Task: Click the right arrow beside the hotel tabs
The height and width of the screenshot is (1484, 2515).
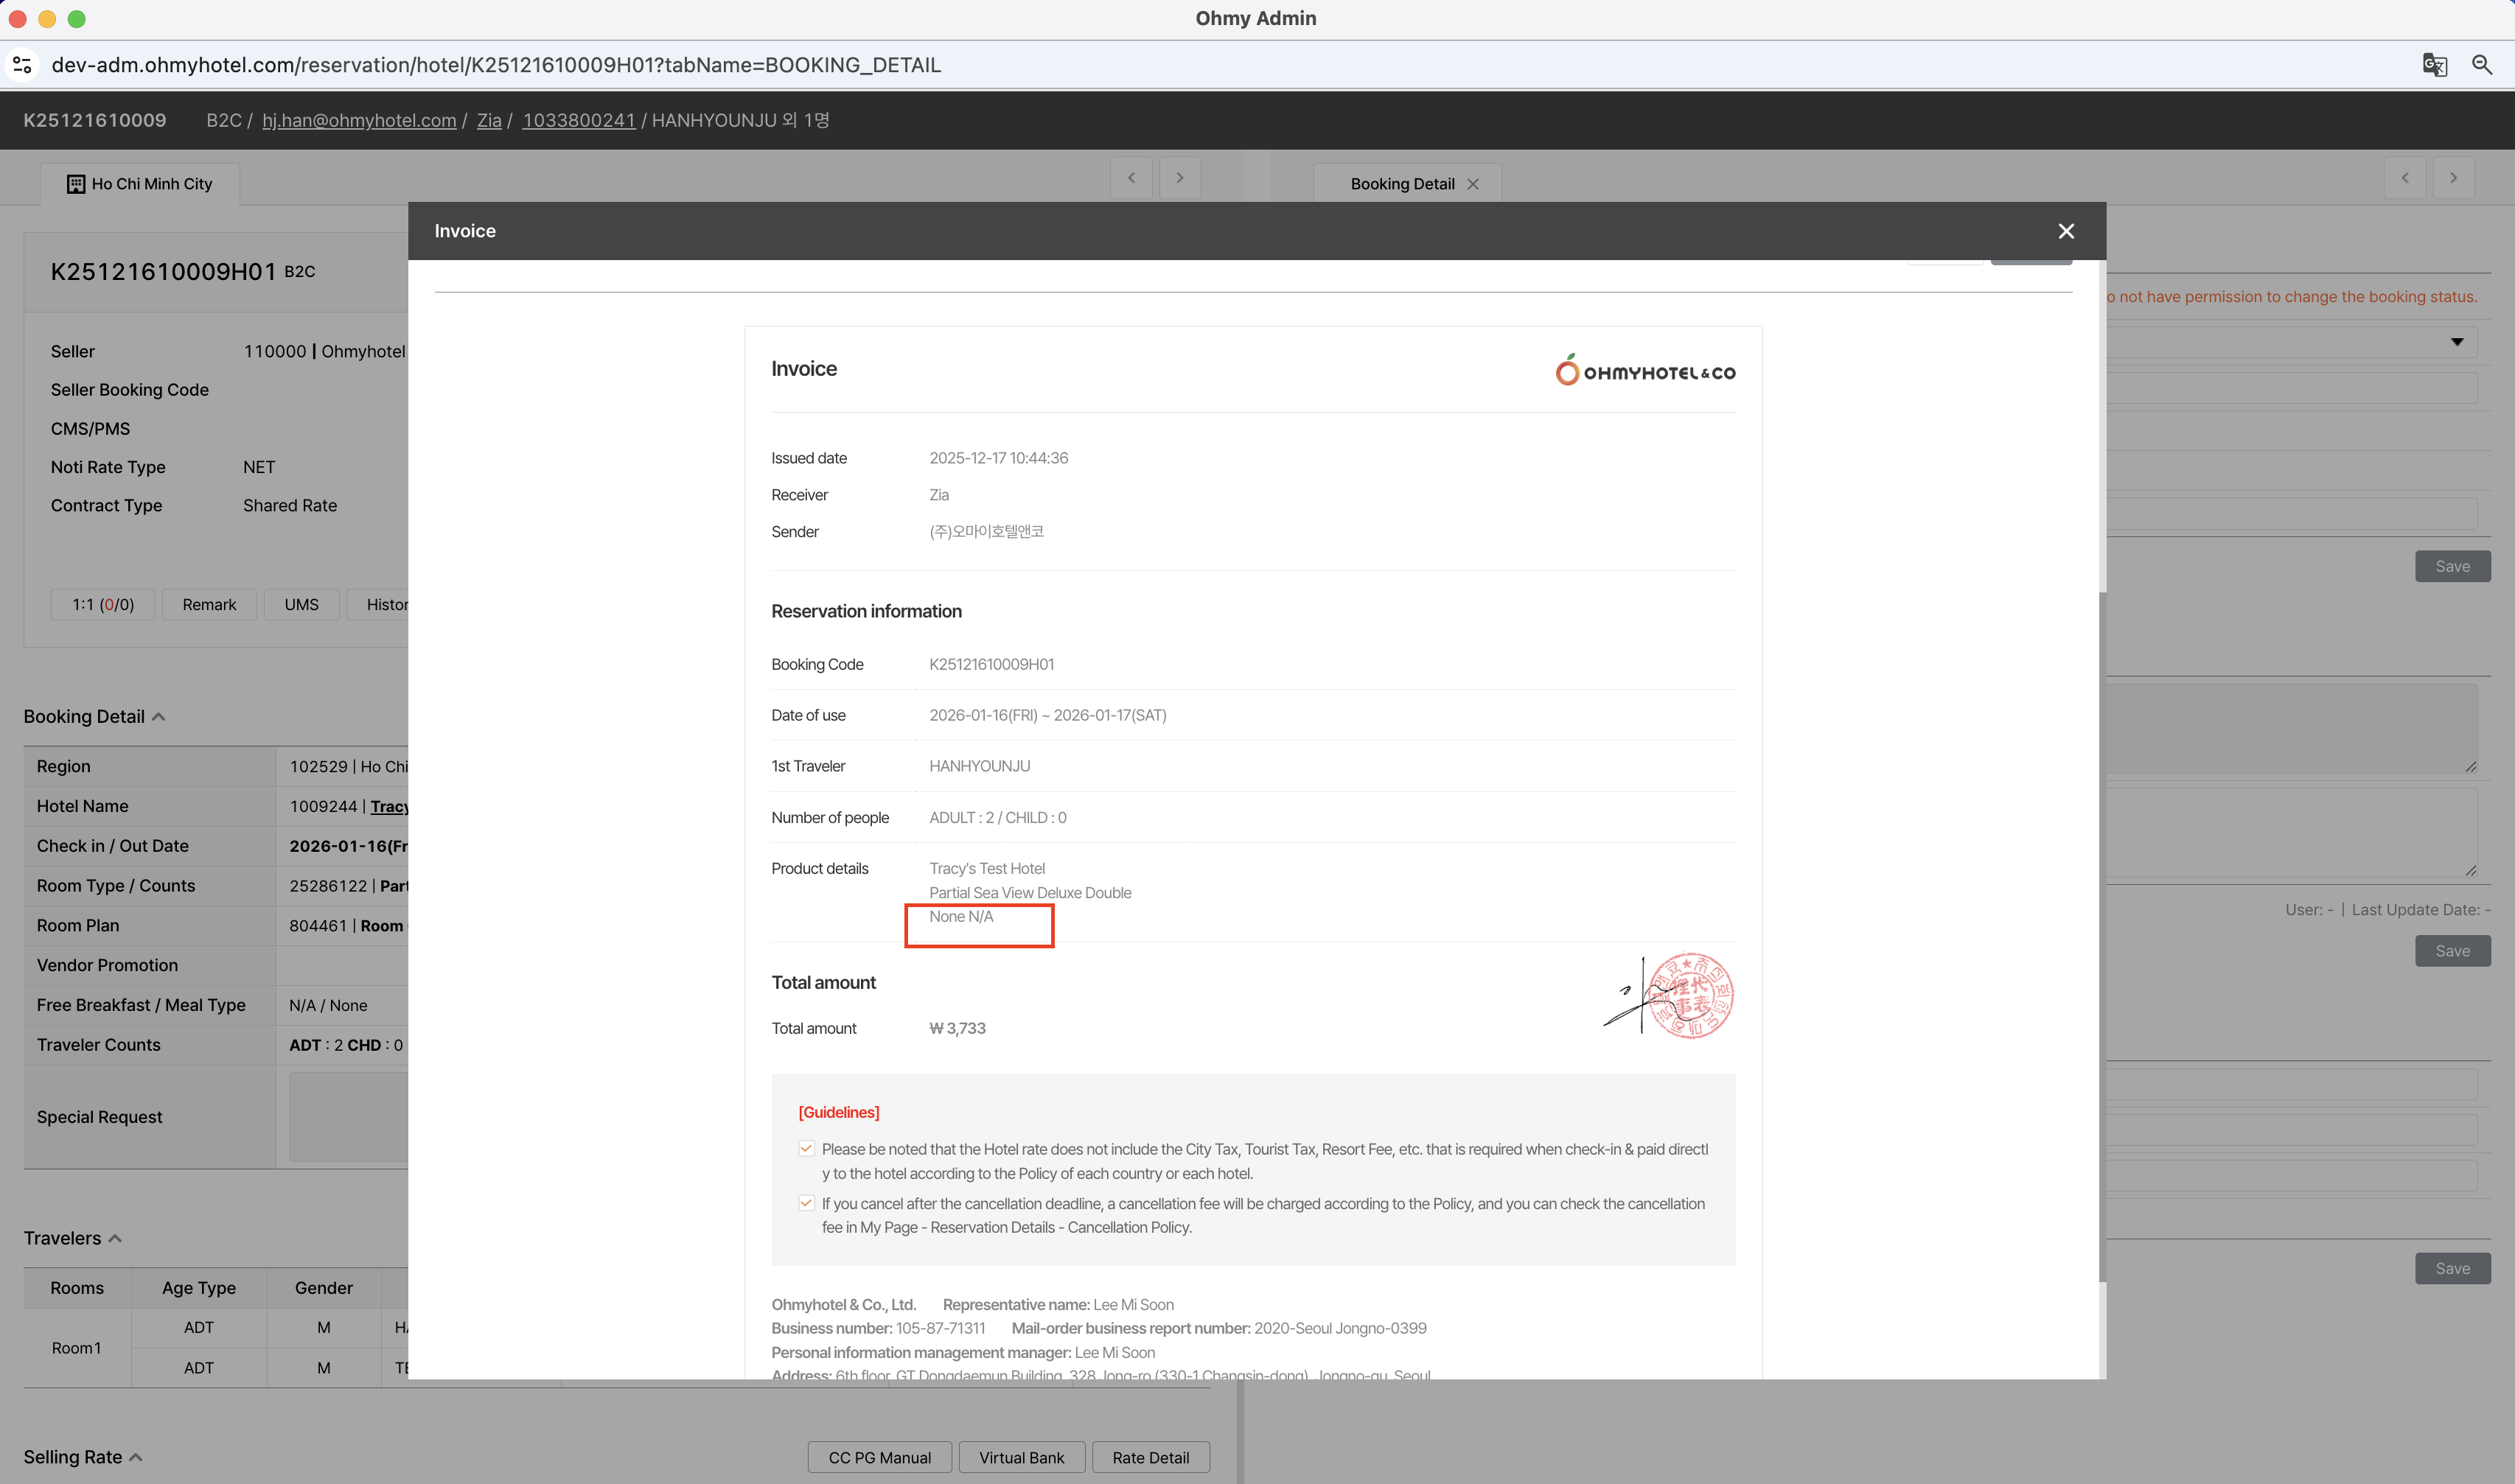Action: click(x=1179, y=178)
